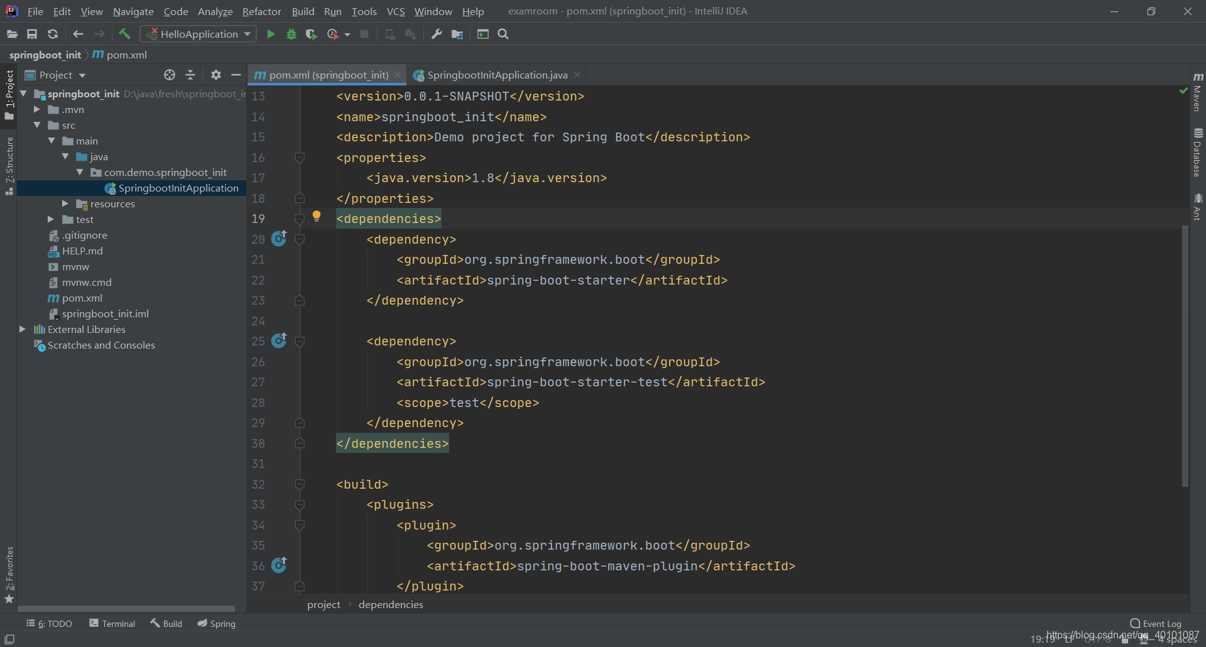Collapse src folder arrow
Screen dimensions: 1206x647
pos(37,125)
